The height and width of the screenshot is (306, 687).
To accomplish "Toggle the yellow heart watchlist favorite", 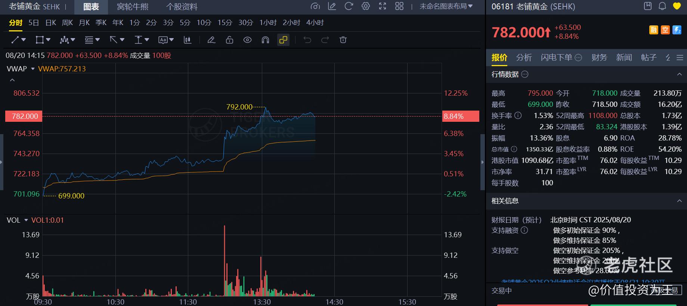I will (x=677, y=6).
